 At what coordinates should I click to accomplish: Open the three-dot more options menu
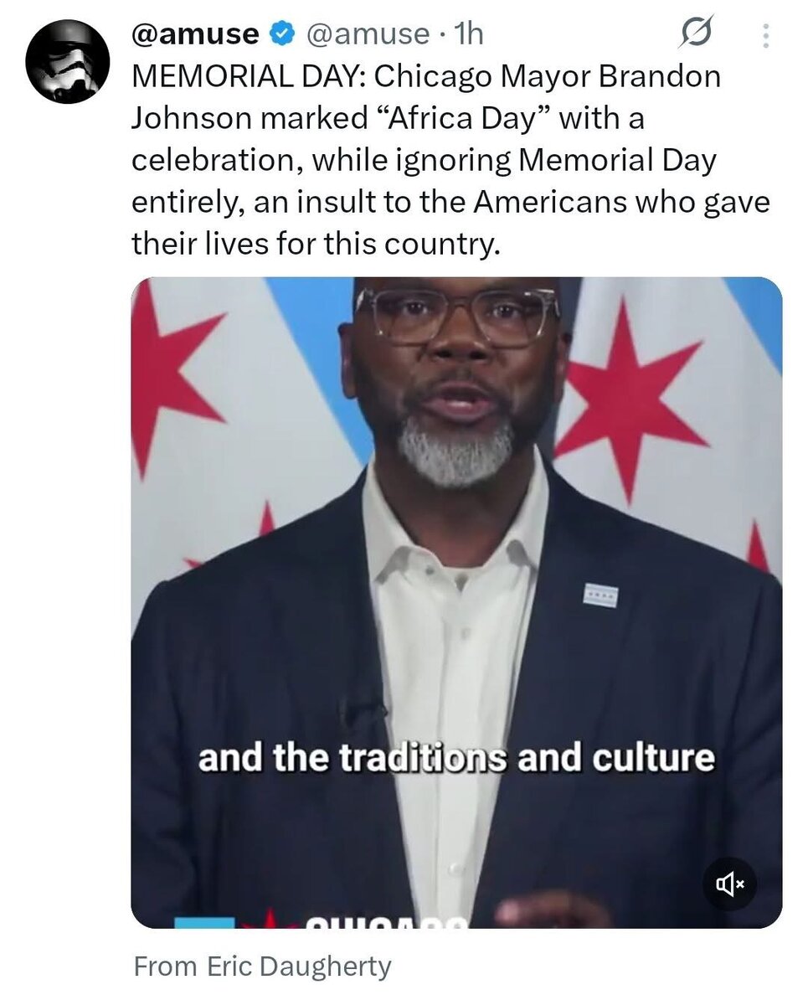(765, 35)
